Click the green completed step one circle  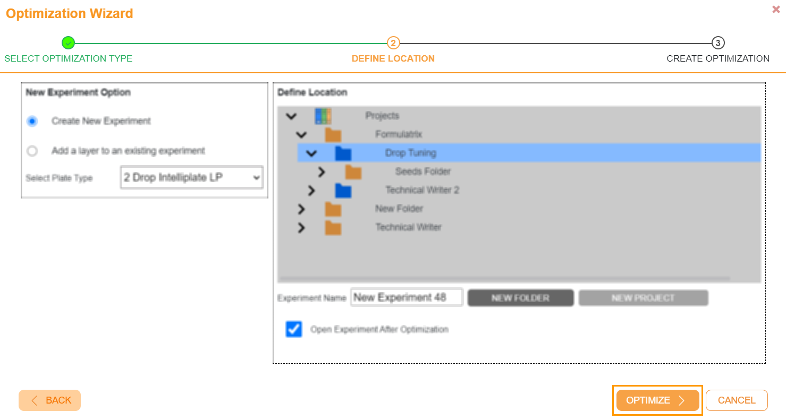point(68,43)
